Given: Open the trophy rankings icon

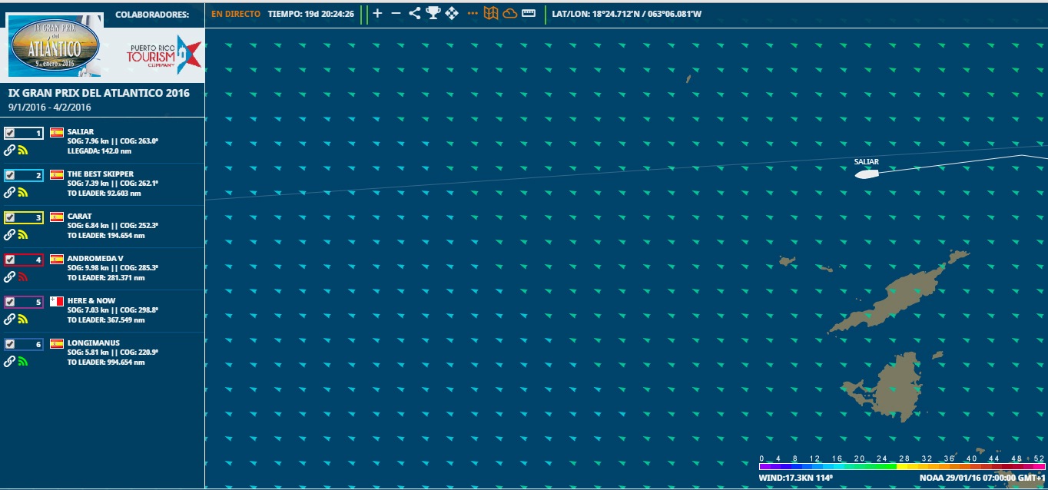Looking at the screenshot, I should pyautogui.click(x=433, y=13).
